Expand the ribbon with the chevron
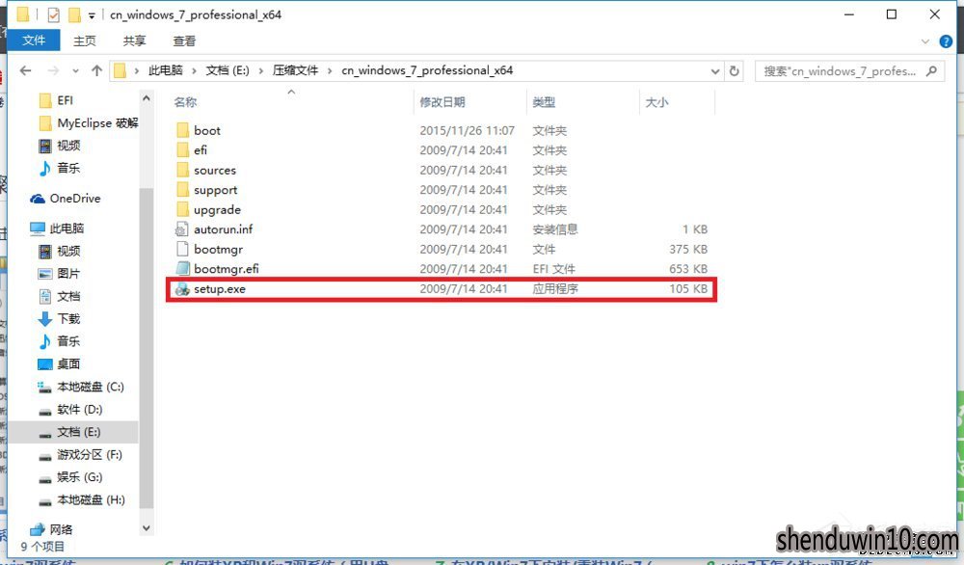This screenshot has height=565, width=964. tap(925, 41)
